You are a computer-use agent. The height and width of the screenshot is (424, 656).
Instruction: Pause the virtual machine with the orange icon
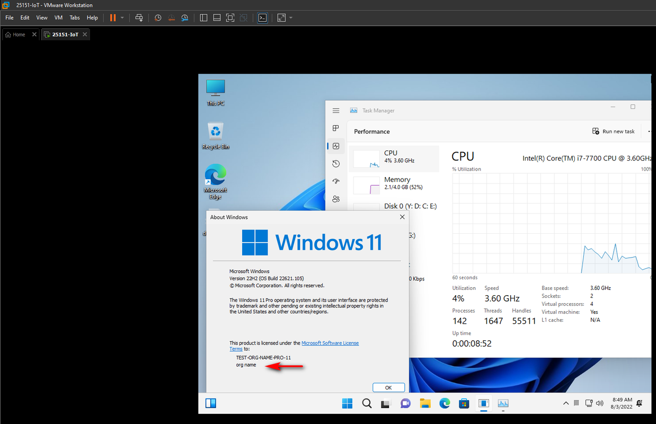[x=112, y=17]
